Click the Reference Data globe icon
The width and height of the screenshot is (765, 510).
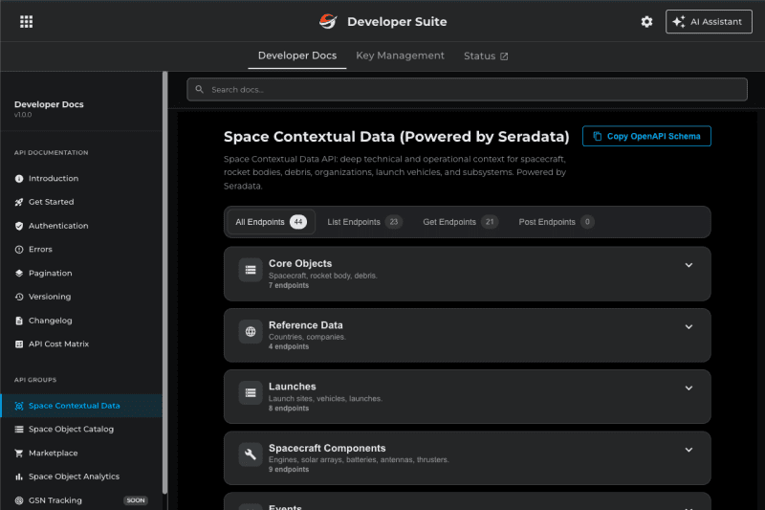[x=251, y=332]
